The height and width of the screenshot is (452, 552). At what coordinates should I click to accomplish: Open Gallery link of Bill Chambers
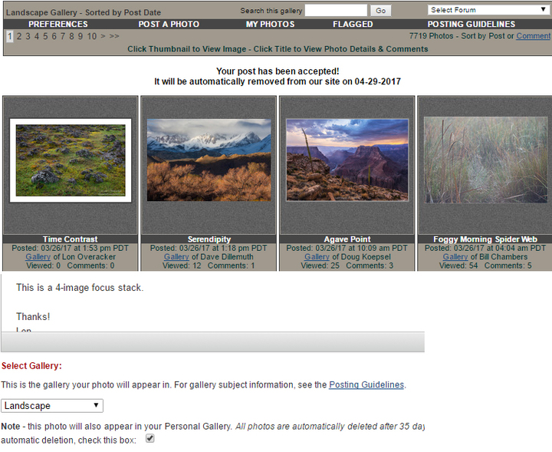tap(455, 257)
